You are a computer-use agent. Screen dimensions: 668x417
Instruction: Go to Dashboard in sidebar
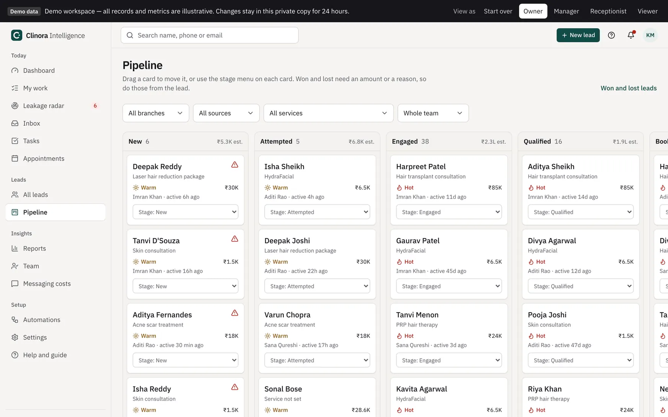[x=56, y=70]
